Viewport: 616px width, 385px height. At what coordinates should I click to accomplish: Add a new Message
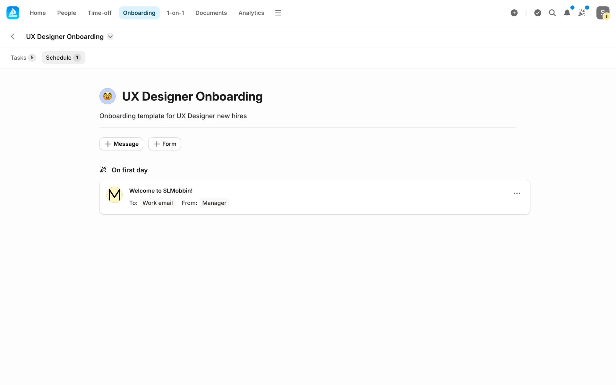pos(121,144)
